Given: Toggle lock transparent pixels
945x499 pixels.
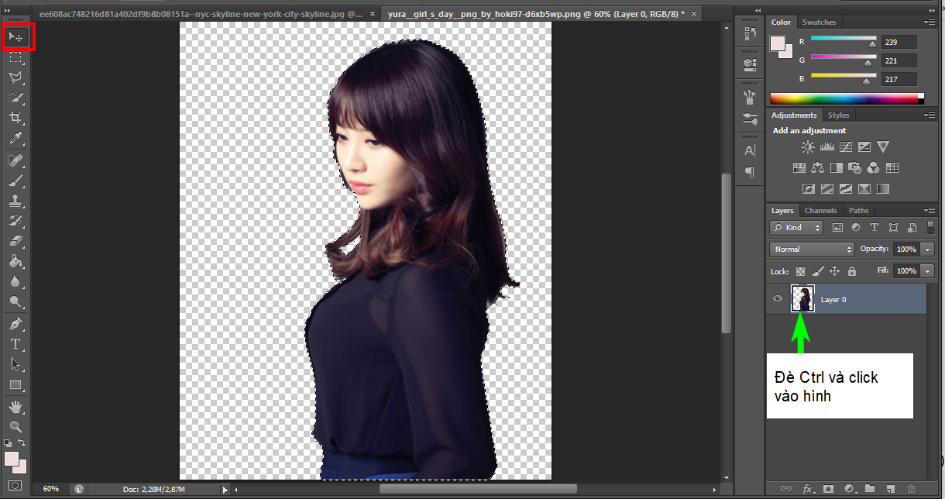Looking at the screenshot, I should [x=801, y=271].
